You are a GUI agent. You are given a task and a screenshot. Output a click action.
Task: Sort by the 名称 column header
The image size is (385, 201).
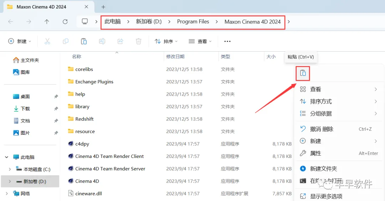tap(77, 57)
